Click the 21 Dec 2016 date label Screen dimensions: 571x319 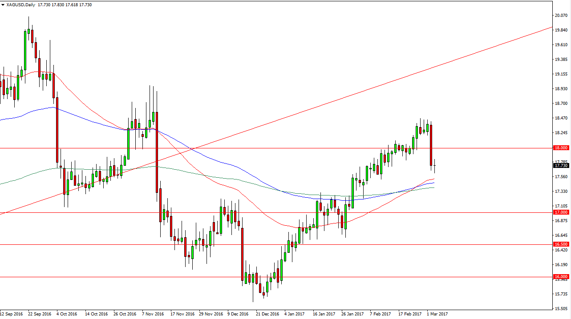coord(267,314)
